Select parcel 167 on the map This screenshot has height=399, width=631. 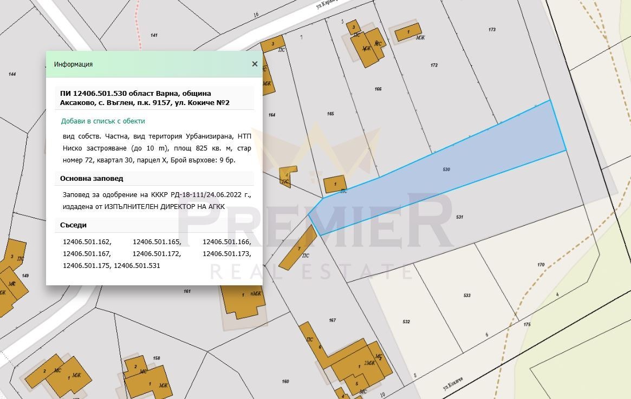coord(332,320)
